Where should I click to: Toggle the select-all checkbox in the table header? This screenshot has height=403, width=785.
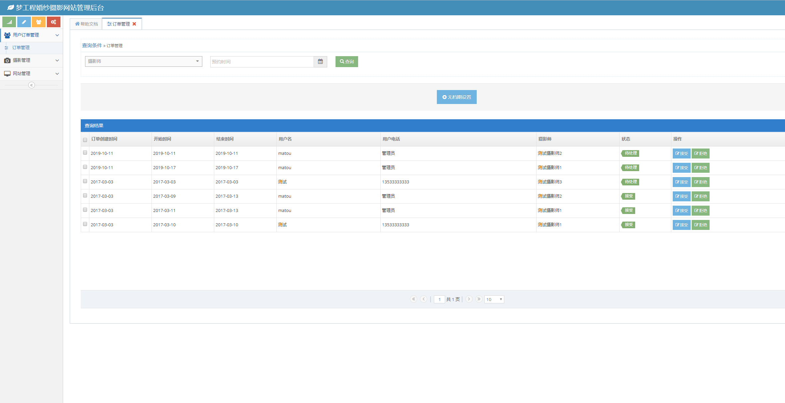pos(85,140)
